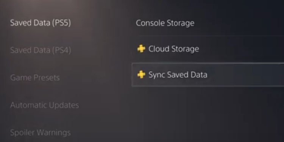The height and width of the screenshot is (142, 284).
Task: Select the word "Presets" in the sidebar
Action: click(x=47, y=78)
